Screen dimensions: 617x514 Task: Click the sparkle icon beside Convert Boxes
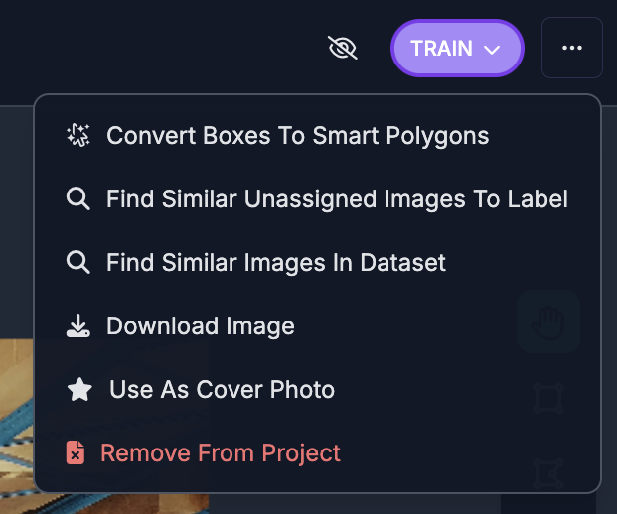tap(77, 136)
